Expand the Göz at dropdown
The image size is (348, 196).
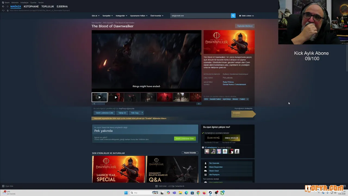pos(95,16)
